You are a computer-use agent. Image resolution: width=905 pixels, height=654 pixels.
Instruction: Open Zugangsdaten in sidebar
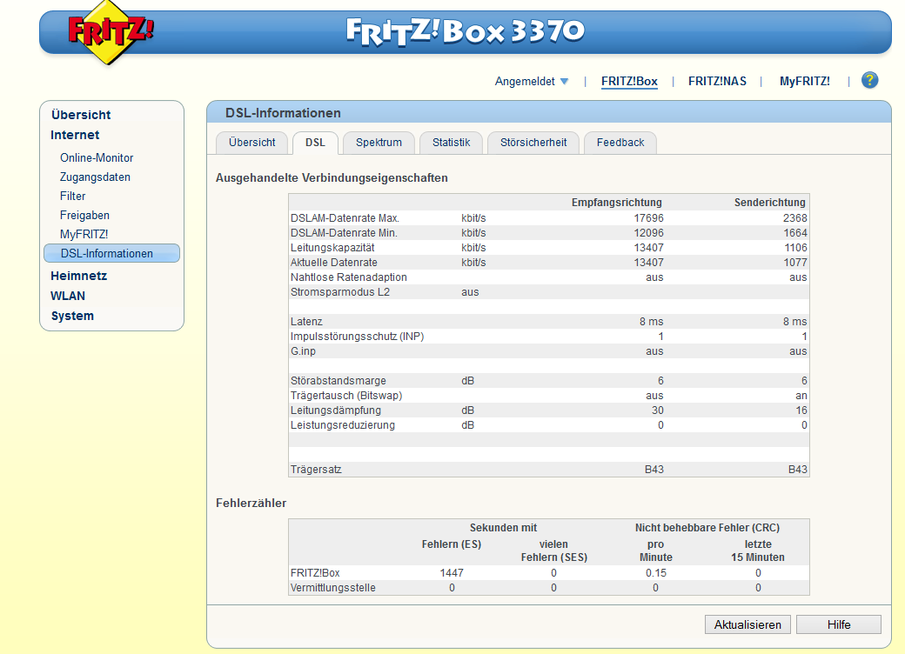[95, 177]
